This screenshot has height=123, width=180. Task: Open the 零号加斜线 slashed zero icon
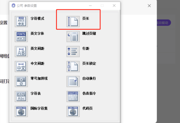21,81
